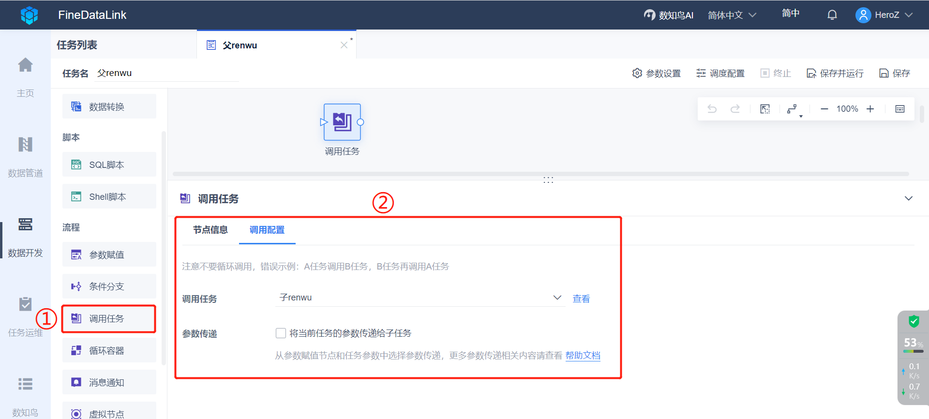
Task: Click the horizontal canvas scrollbar
Action: coord(540,174)
